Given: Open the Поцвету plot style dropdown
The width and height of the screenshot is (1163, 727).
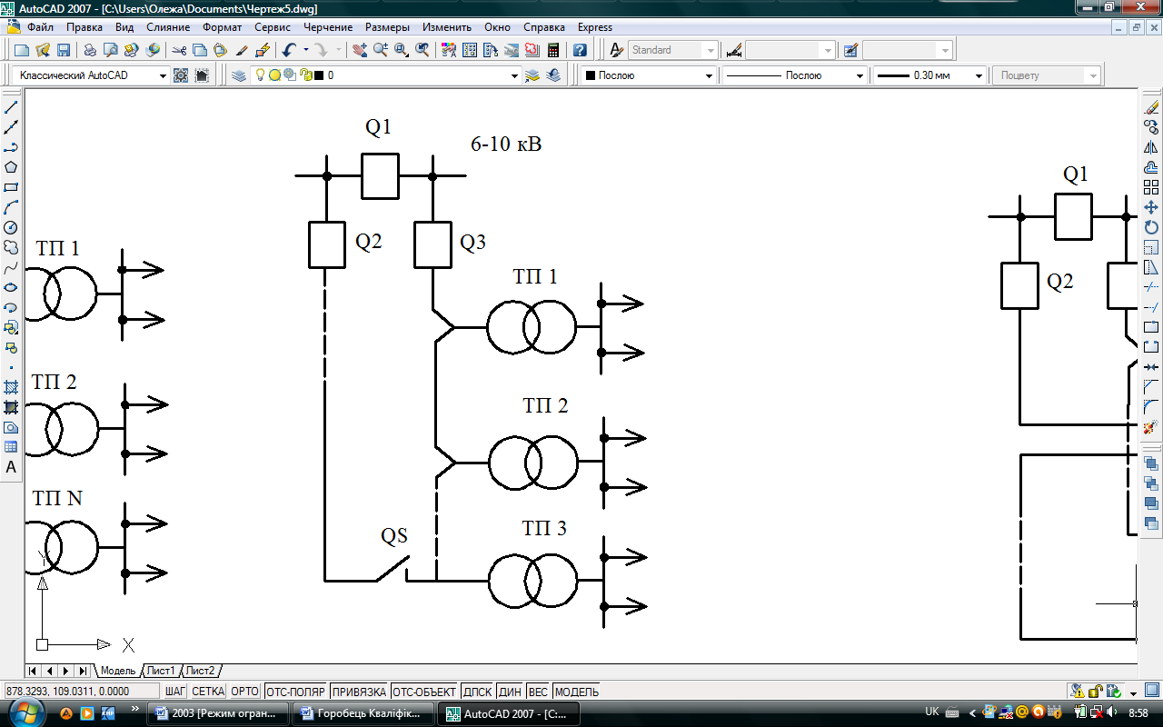Looking at the screenshot, I should (1093, 75).
